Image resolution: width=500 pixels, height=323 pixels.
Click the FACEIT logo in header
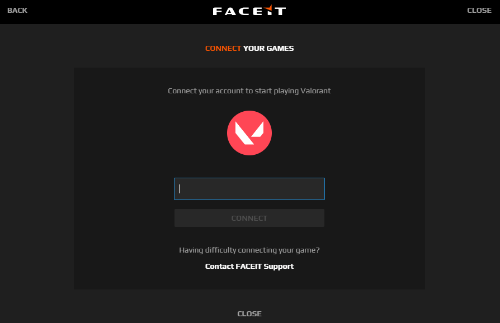[249, 11]
